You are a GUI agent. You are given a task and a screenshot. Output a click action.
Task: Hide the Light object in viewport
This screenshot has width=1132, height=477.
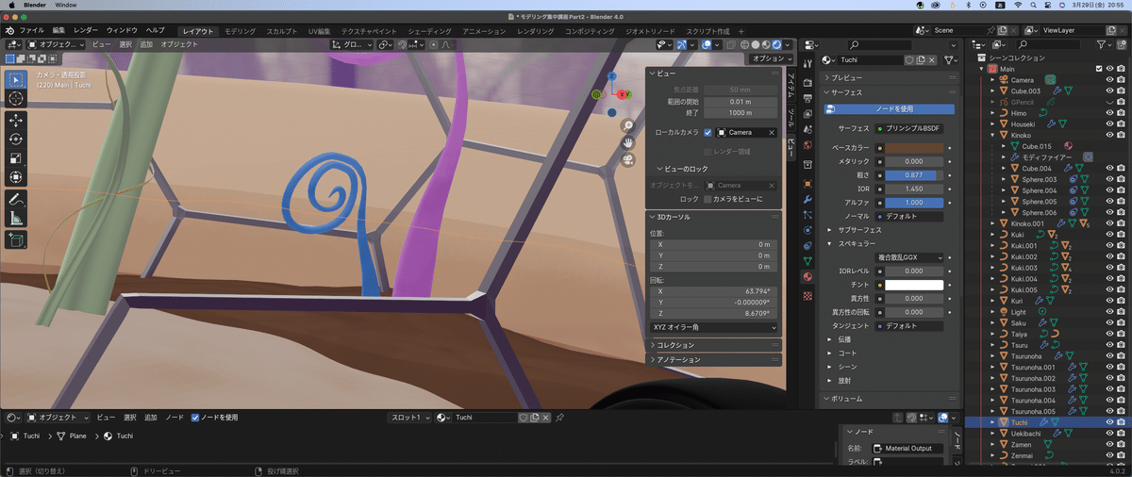[1109, 312]
